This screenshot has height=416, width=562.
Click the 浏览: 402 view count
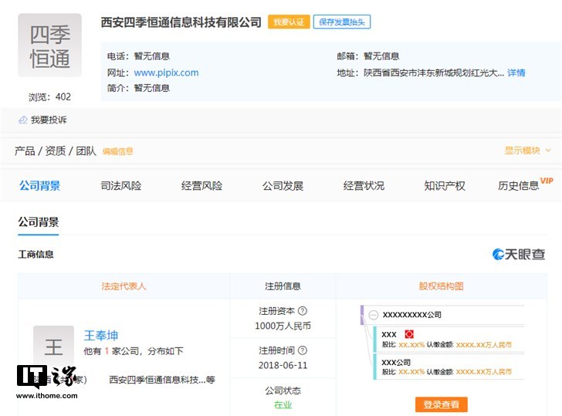(x=50, y=96)
